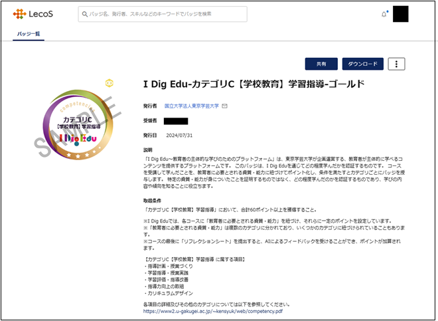Click the 共有 share button

coord(321,64)
